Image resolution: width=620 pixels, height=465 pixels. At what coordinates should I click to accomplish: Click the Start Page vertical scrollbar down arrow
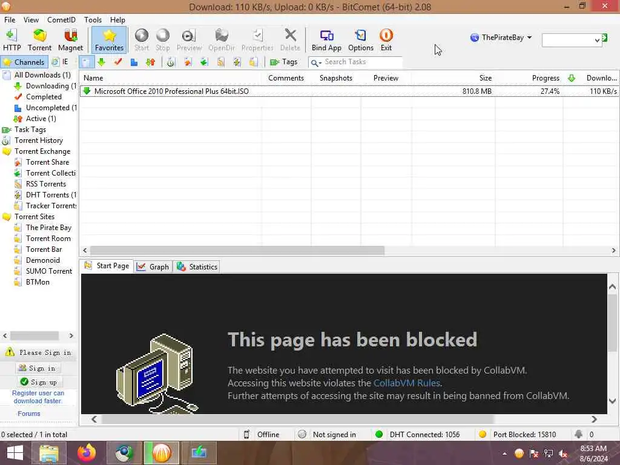(x=613, y=401)
